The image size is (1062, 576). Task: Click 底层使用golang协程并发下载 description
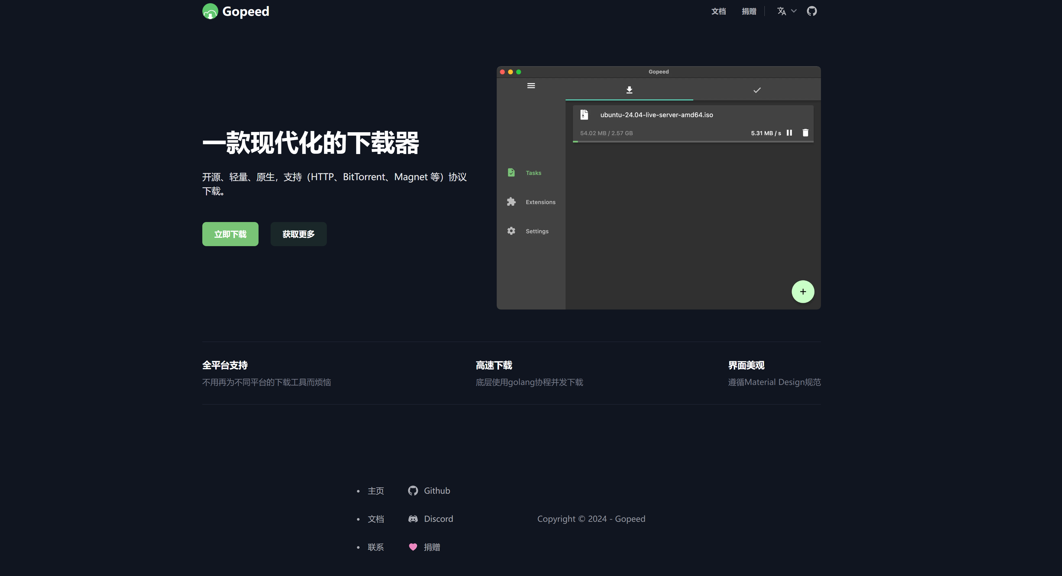(529, 382)
